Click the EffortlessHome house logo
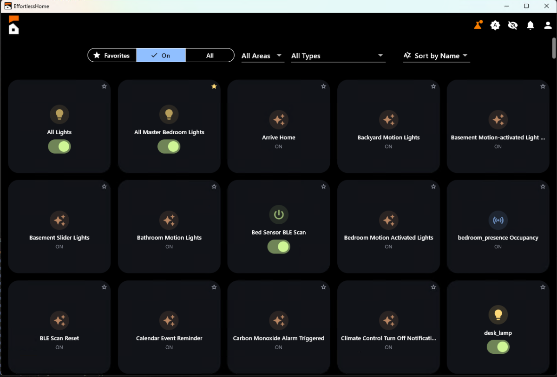Image resolution: width=557 pixels, height=377 pixels. [13, 26]
